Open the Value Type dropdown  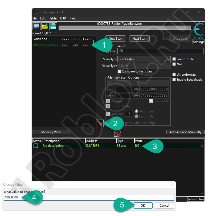pyautogui.click(x=144, y=66)
